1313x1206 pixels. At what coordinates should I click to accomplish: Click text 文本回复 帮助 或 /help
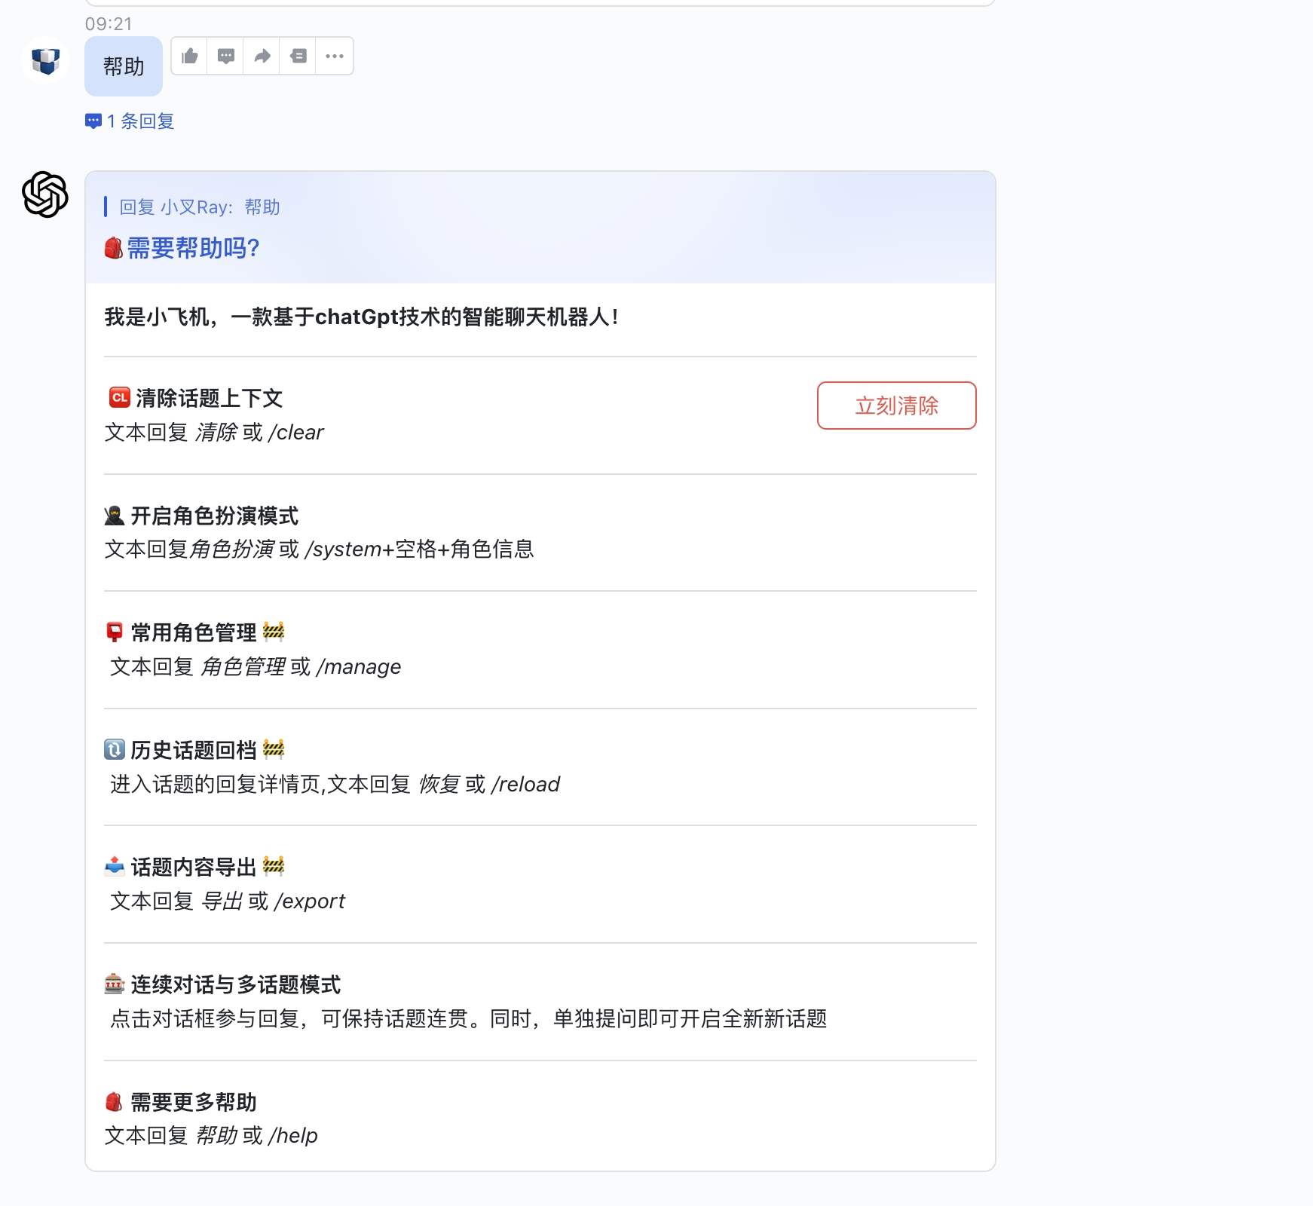click(211, 1136)
